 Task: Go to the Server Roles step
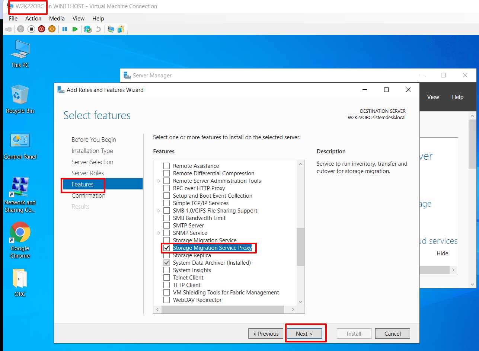coord(88,173)
